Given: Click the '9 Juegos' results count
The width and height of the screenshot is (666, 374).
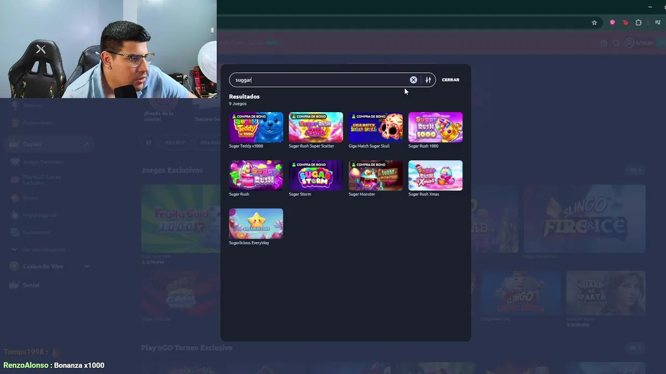Looking at the screenshot, I should point(238,104).
